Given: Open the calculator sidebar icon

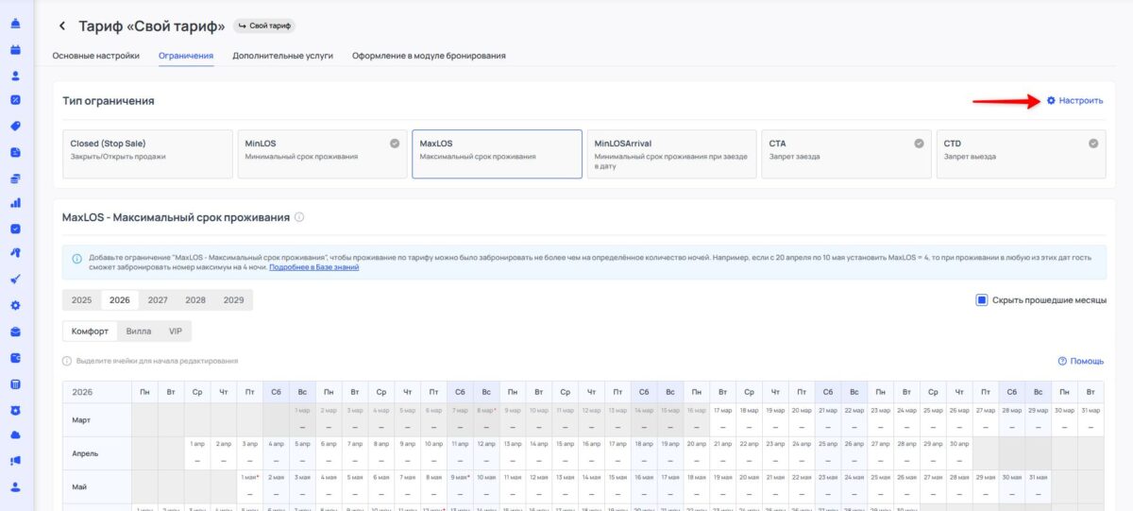Looking at the screenshot, I should tap(15, 383).
